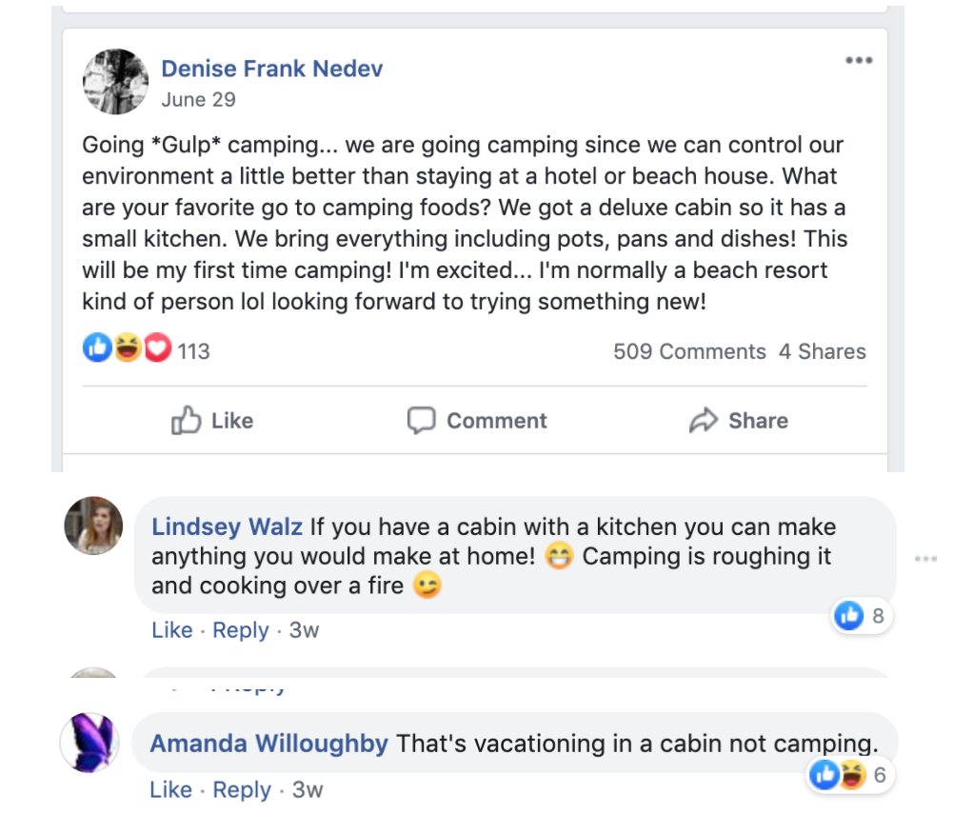Click reaction badge on Amanda's comment

824,776
